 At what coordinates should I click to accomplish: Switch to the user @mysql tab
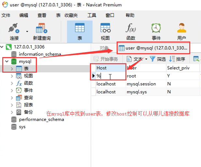153,48
